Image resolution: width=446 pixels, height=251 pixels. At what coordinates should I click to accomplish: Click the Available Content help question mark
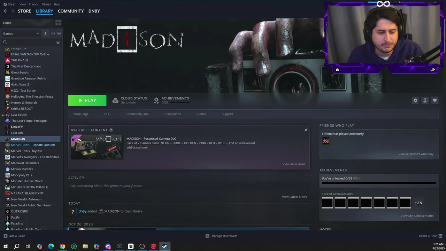point(111,130)
